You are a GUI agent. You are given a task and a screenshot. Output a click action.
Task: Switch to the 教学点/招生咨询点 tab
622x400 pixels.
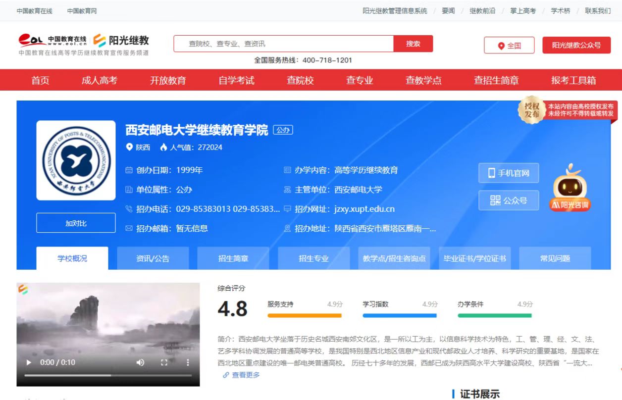point(394,258)
